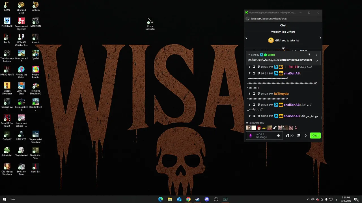362x203 pixels.
Task: Expand the pinned message chevron
Action: point(316,61)
